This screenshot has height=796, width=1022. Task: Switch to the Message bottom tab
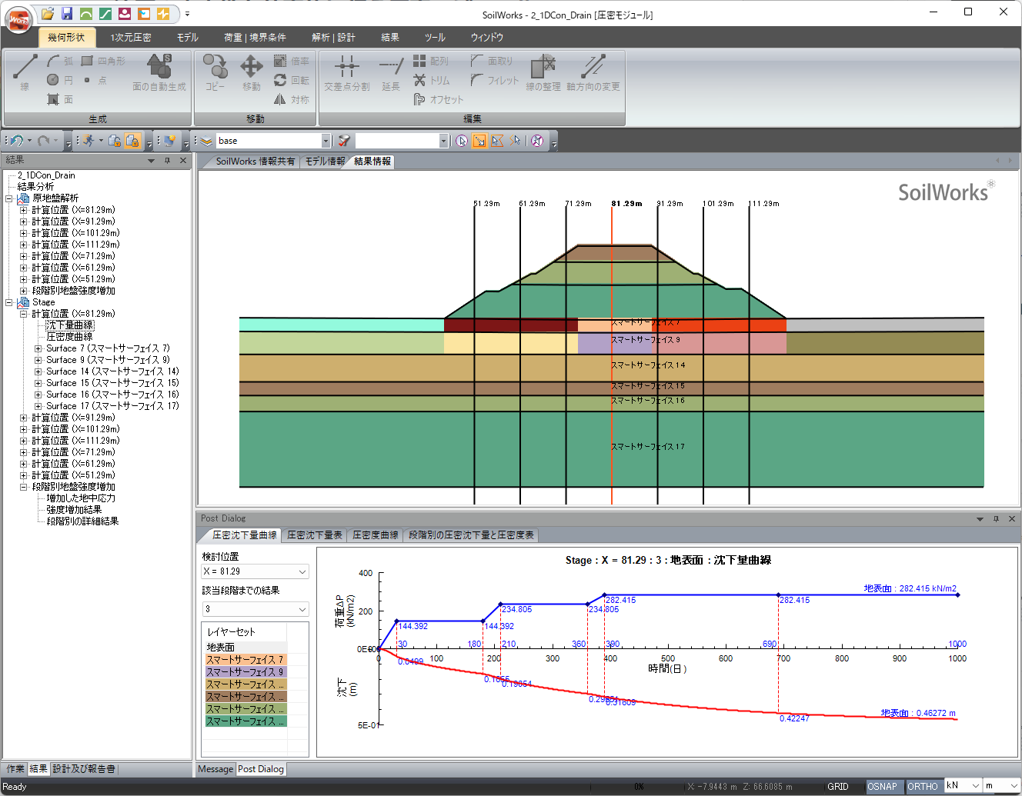[x=215, y=769]
